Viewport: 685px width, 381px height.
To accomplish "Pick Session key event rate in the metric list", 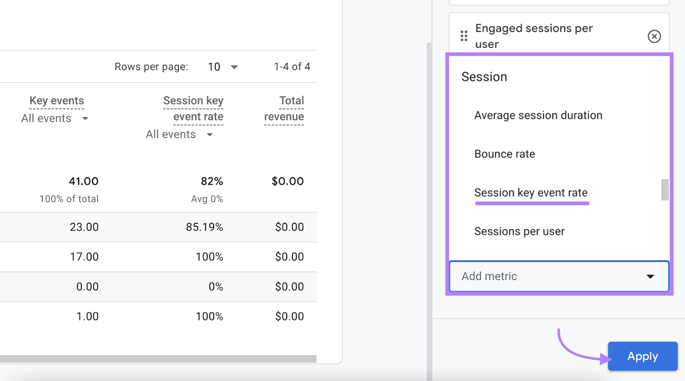I will [x=530, y=193].
